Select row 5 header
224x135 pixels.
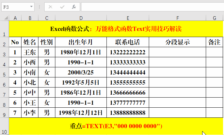point(5,72)
